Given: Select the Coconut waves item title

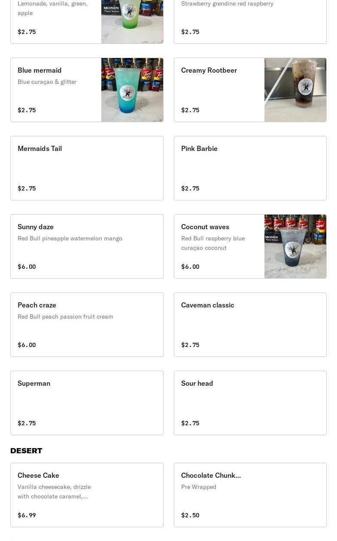Looking at the screenshot, I should point(205,227).
